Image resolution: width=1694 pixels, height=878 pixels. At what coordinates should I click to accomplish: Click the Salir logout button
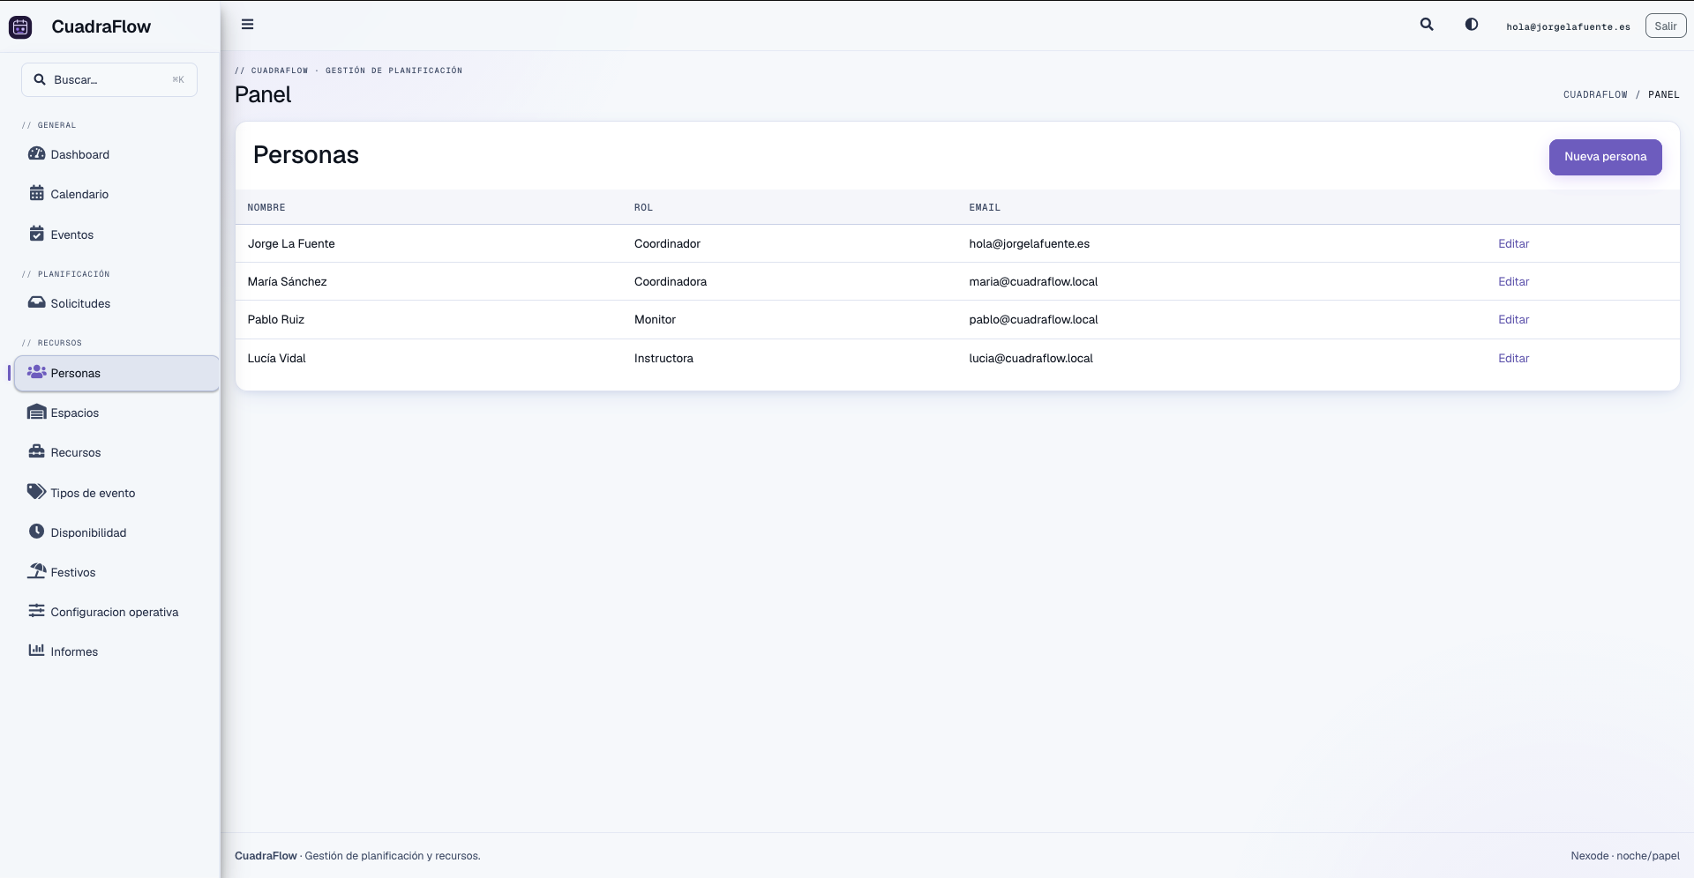1666,26
